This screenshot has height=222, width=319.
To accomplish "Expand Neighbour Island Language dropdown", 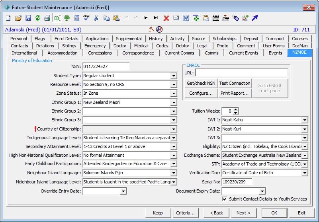I will pos(174,173).
